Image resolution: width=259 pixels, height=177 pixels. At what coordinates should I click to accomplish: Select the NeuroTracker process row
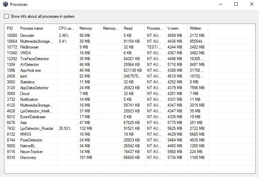[32, 152]
